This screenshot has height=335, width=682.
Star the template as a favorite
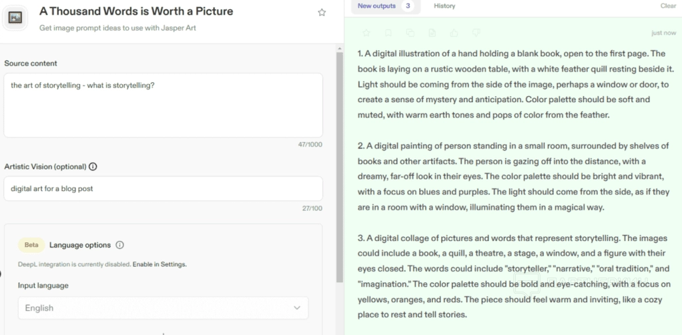tap(322, 13)
